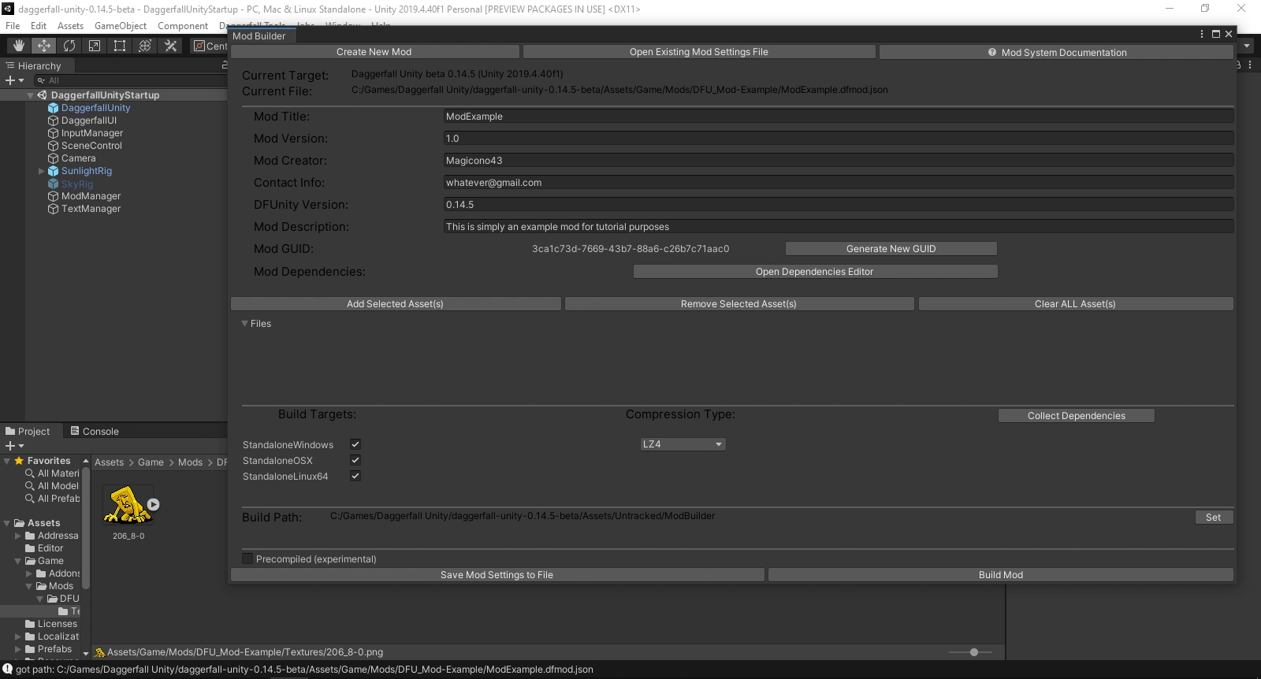Click the TextManager object cube icon
This screenshot has width=1261, height=679.
coord(54,209)
